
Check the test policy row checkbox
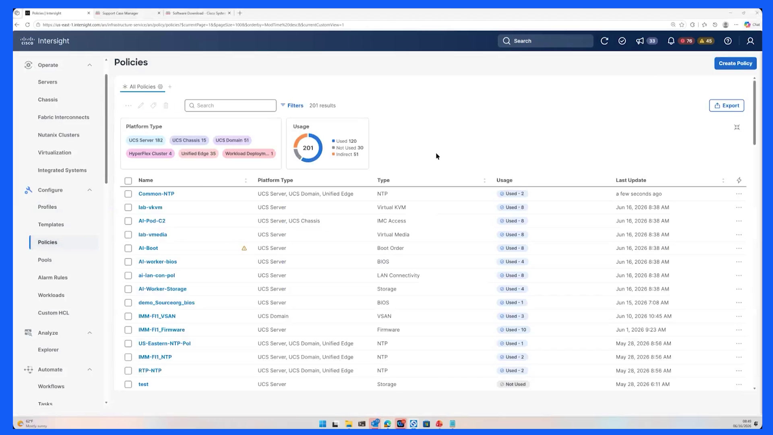point(128,385)
